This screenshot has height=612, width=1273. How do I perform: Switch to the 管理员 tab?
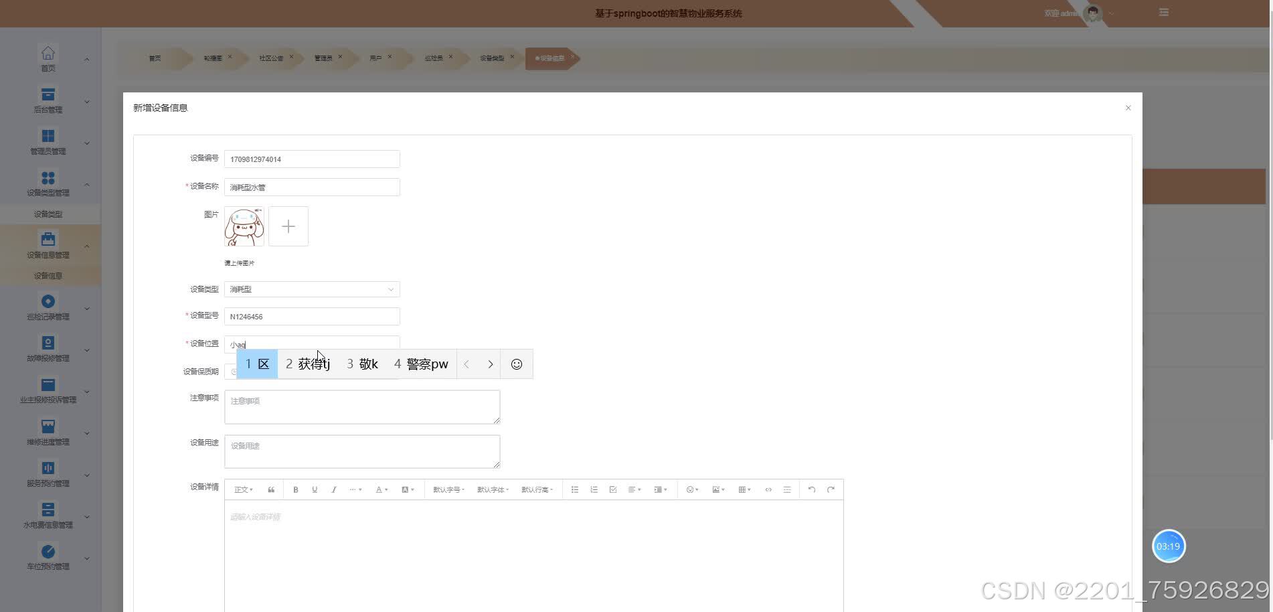(323, 58)
